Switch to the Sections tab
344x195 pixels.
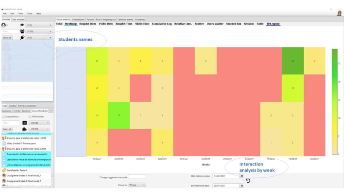[x=26, y=111]
